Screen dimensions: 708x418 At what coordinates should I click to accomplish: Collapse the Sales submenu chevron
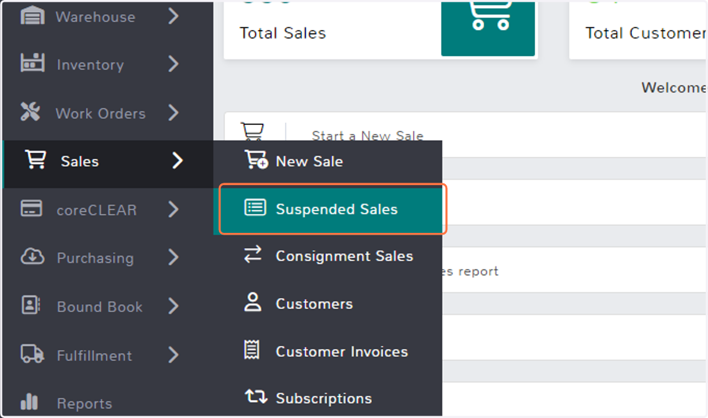tap(177, 160)
